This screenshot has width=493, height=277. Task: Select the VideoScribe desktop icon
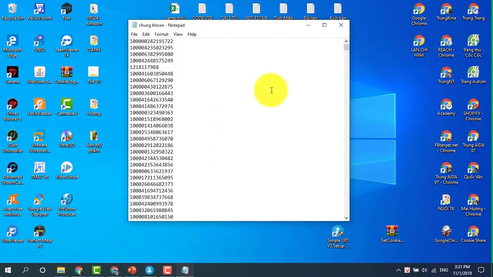point(67,170)
